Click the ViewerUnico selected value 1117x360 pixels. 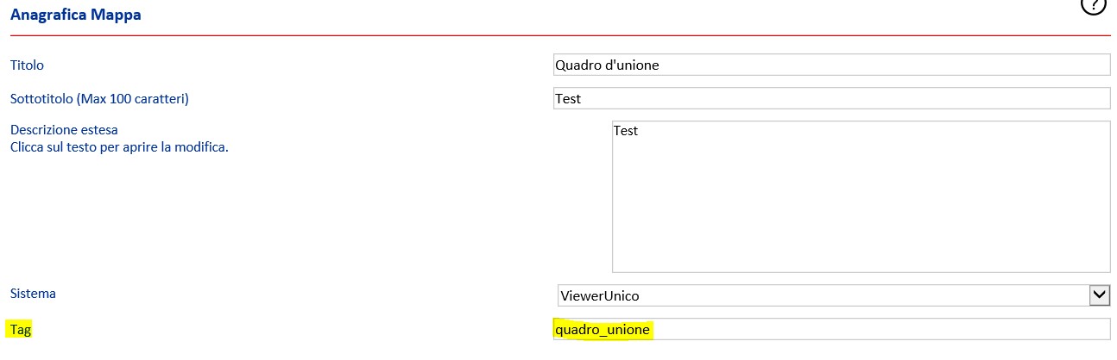pos(600,295)
